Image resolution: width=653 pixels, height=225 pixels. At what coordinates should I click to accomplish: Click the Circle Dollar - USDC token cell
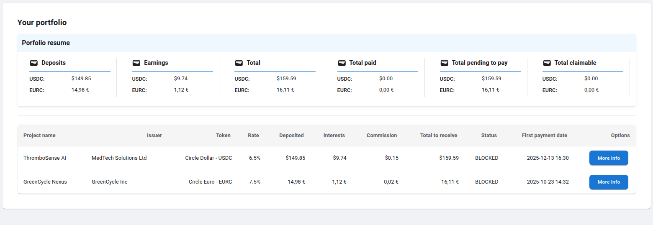pos(208,158)
